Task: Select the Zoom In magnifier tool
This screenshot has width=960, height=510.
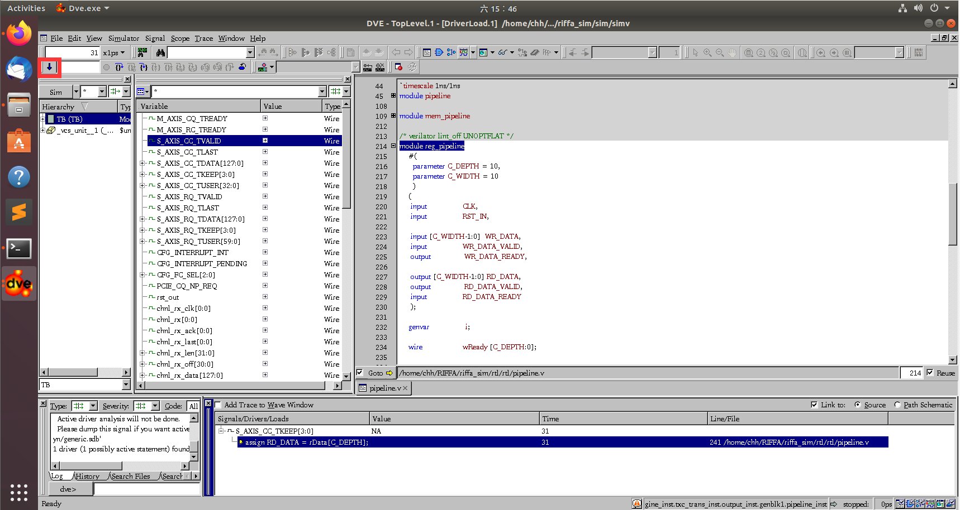Action: 706,52
